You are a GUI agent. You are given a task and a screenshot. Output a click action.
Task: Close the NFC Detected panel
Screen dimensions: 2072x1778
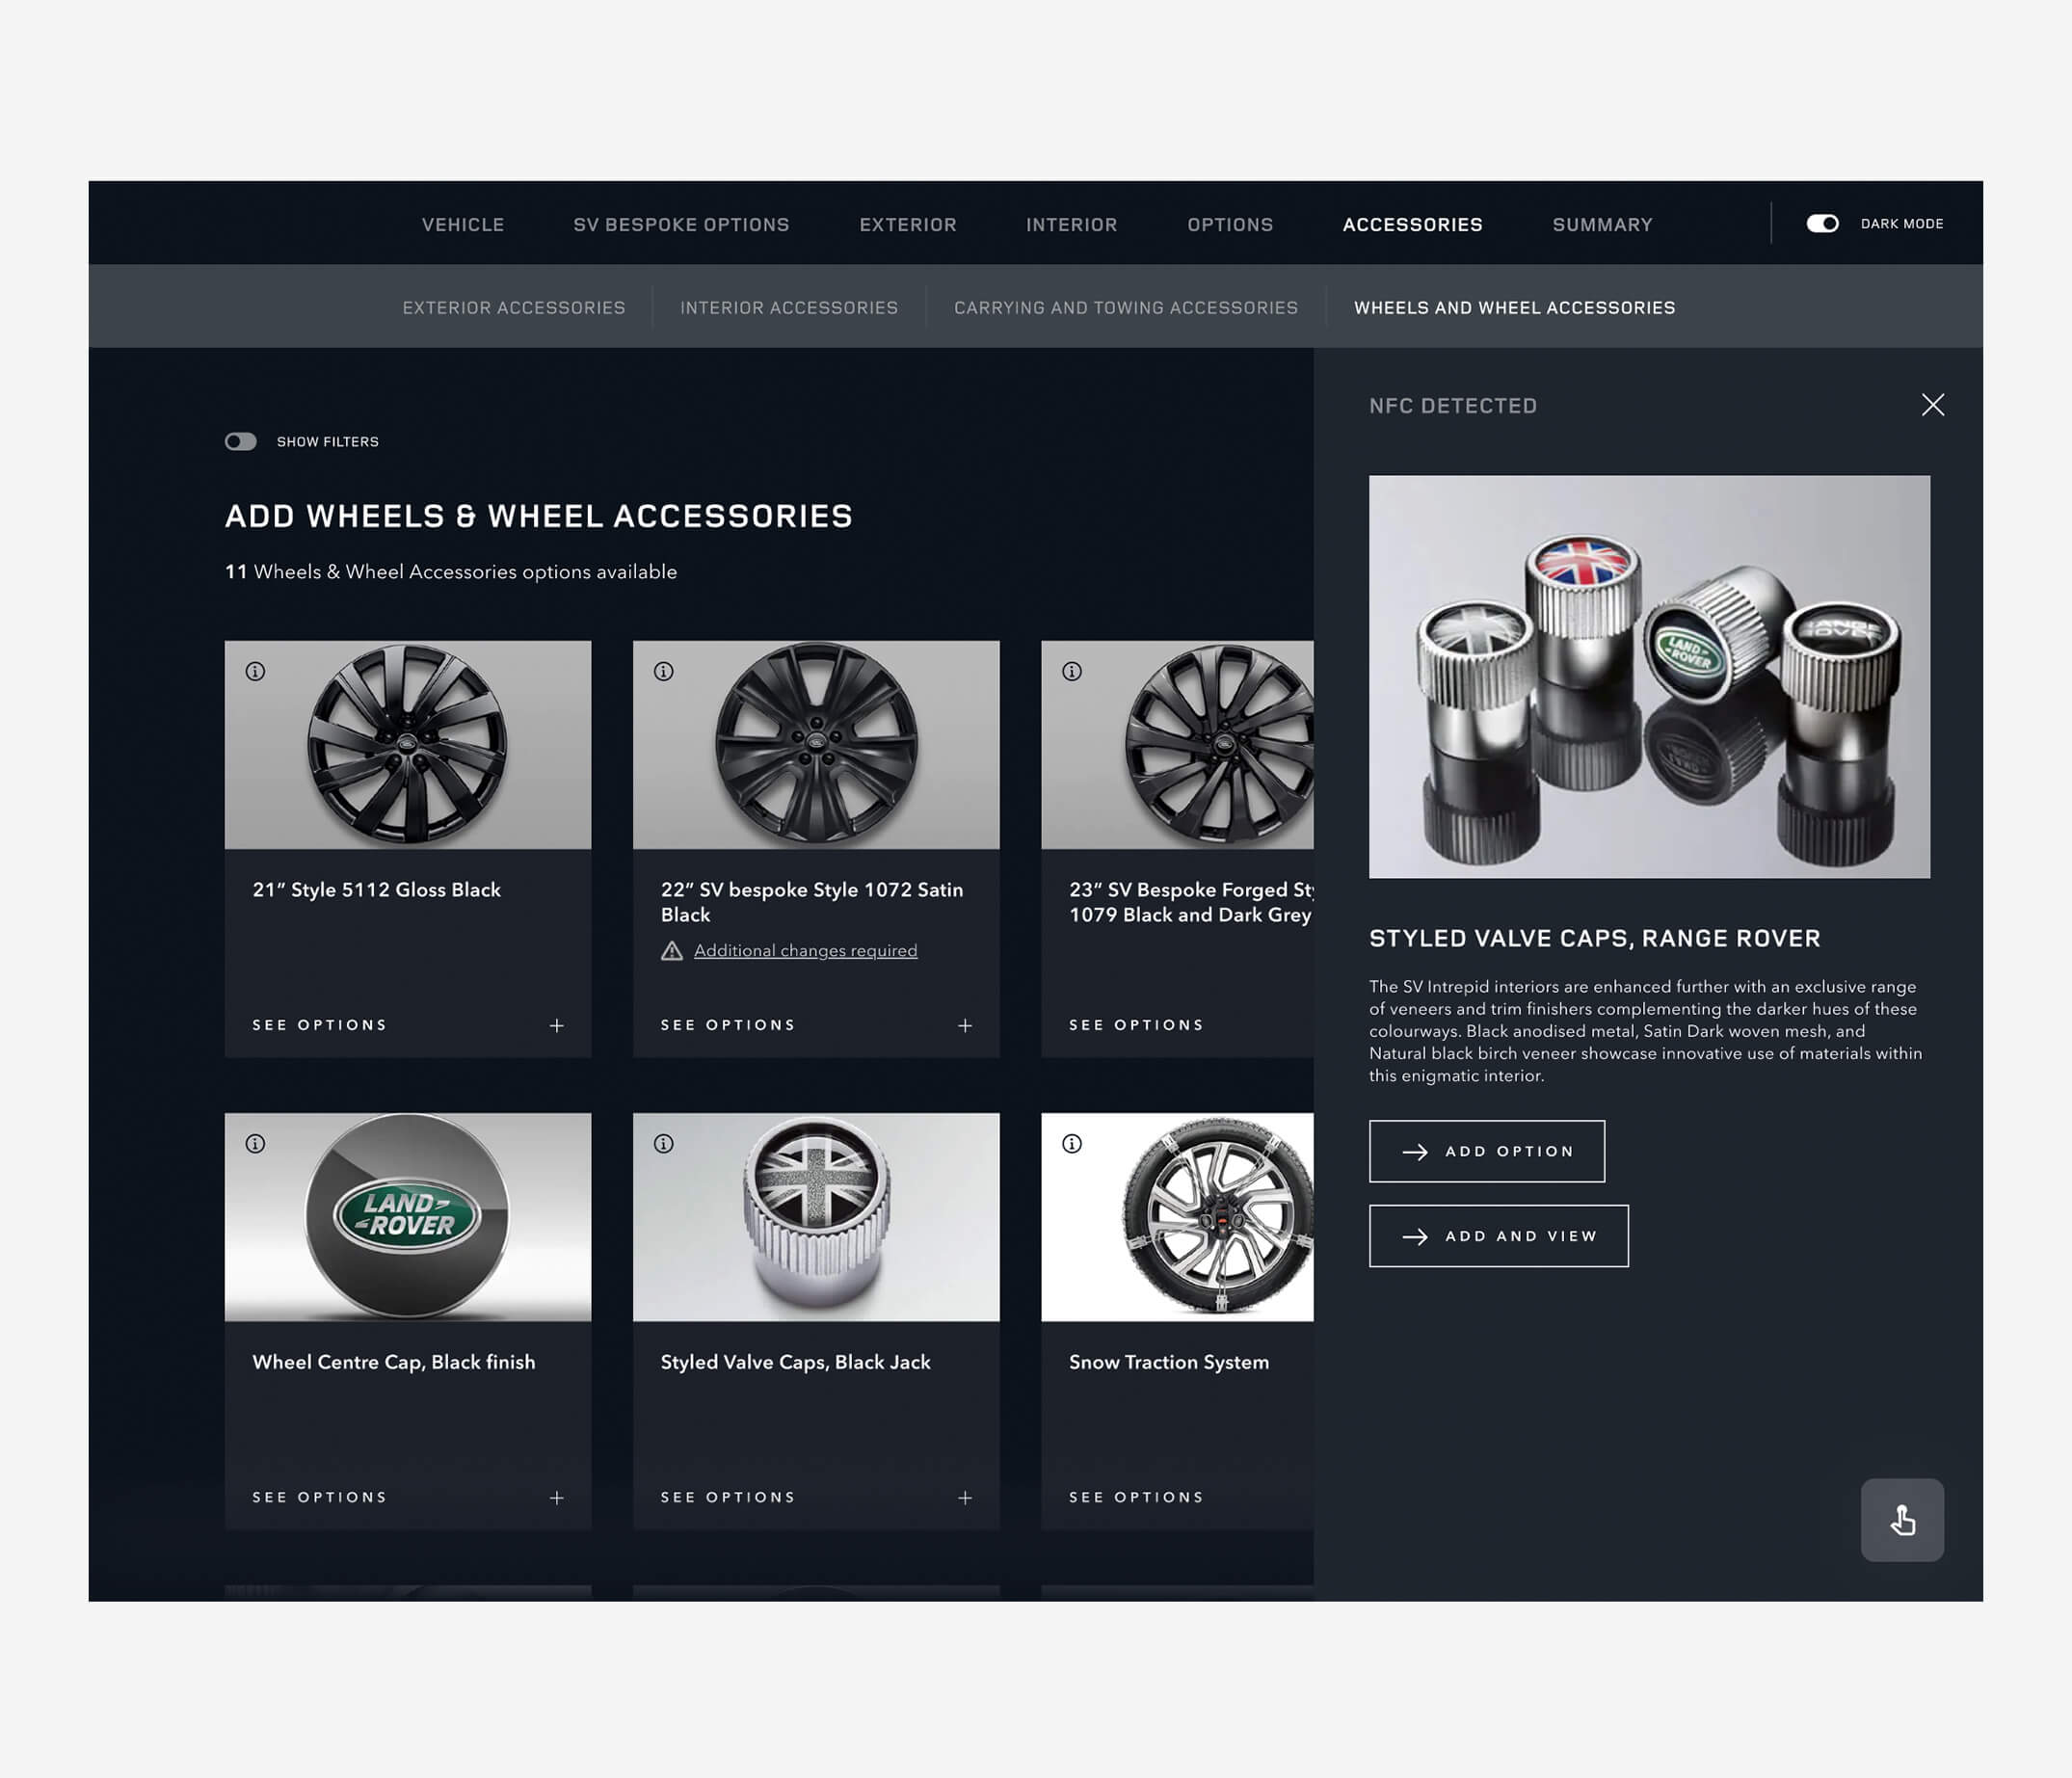[x=1932, y=405]
